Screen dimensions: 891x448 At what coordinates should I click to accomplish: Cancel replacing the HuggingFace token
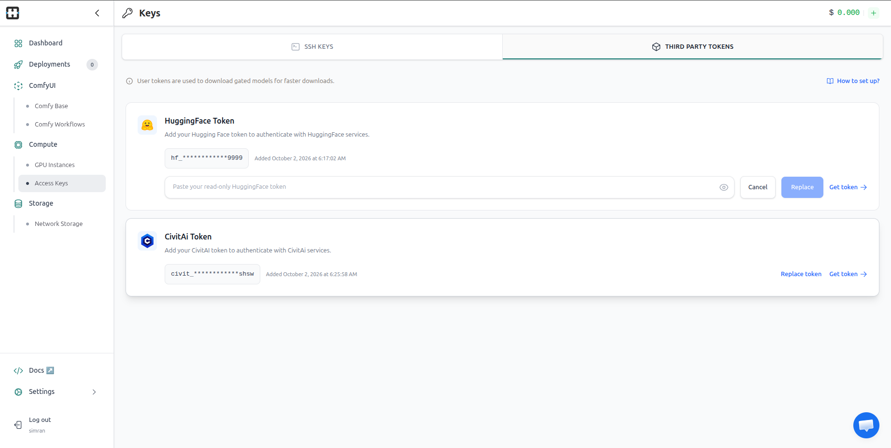pyautogui.click(x=758, y=187)
